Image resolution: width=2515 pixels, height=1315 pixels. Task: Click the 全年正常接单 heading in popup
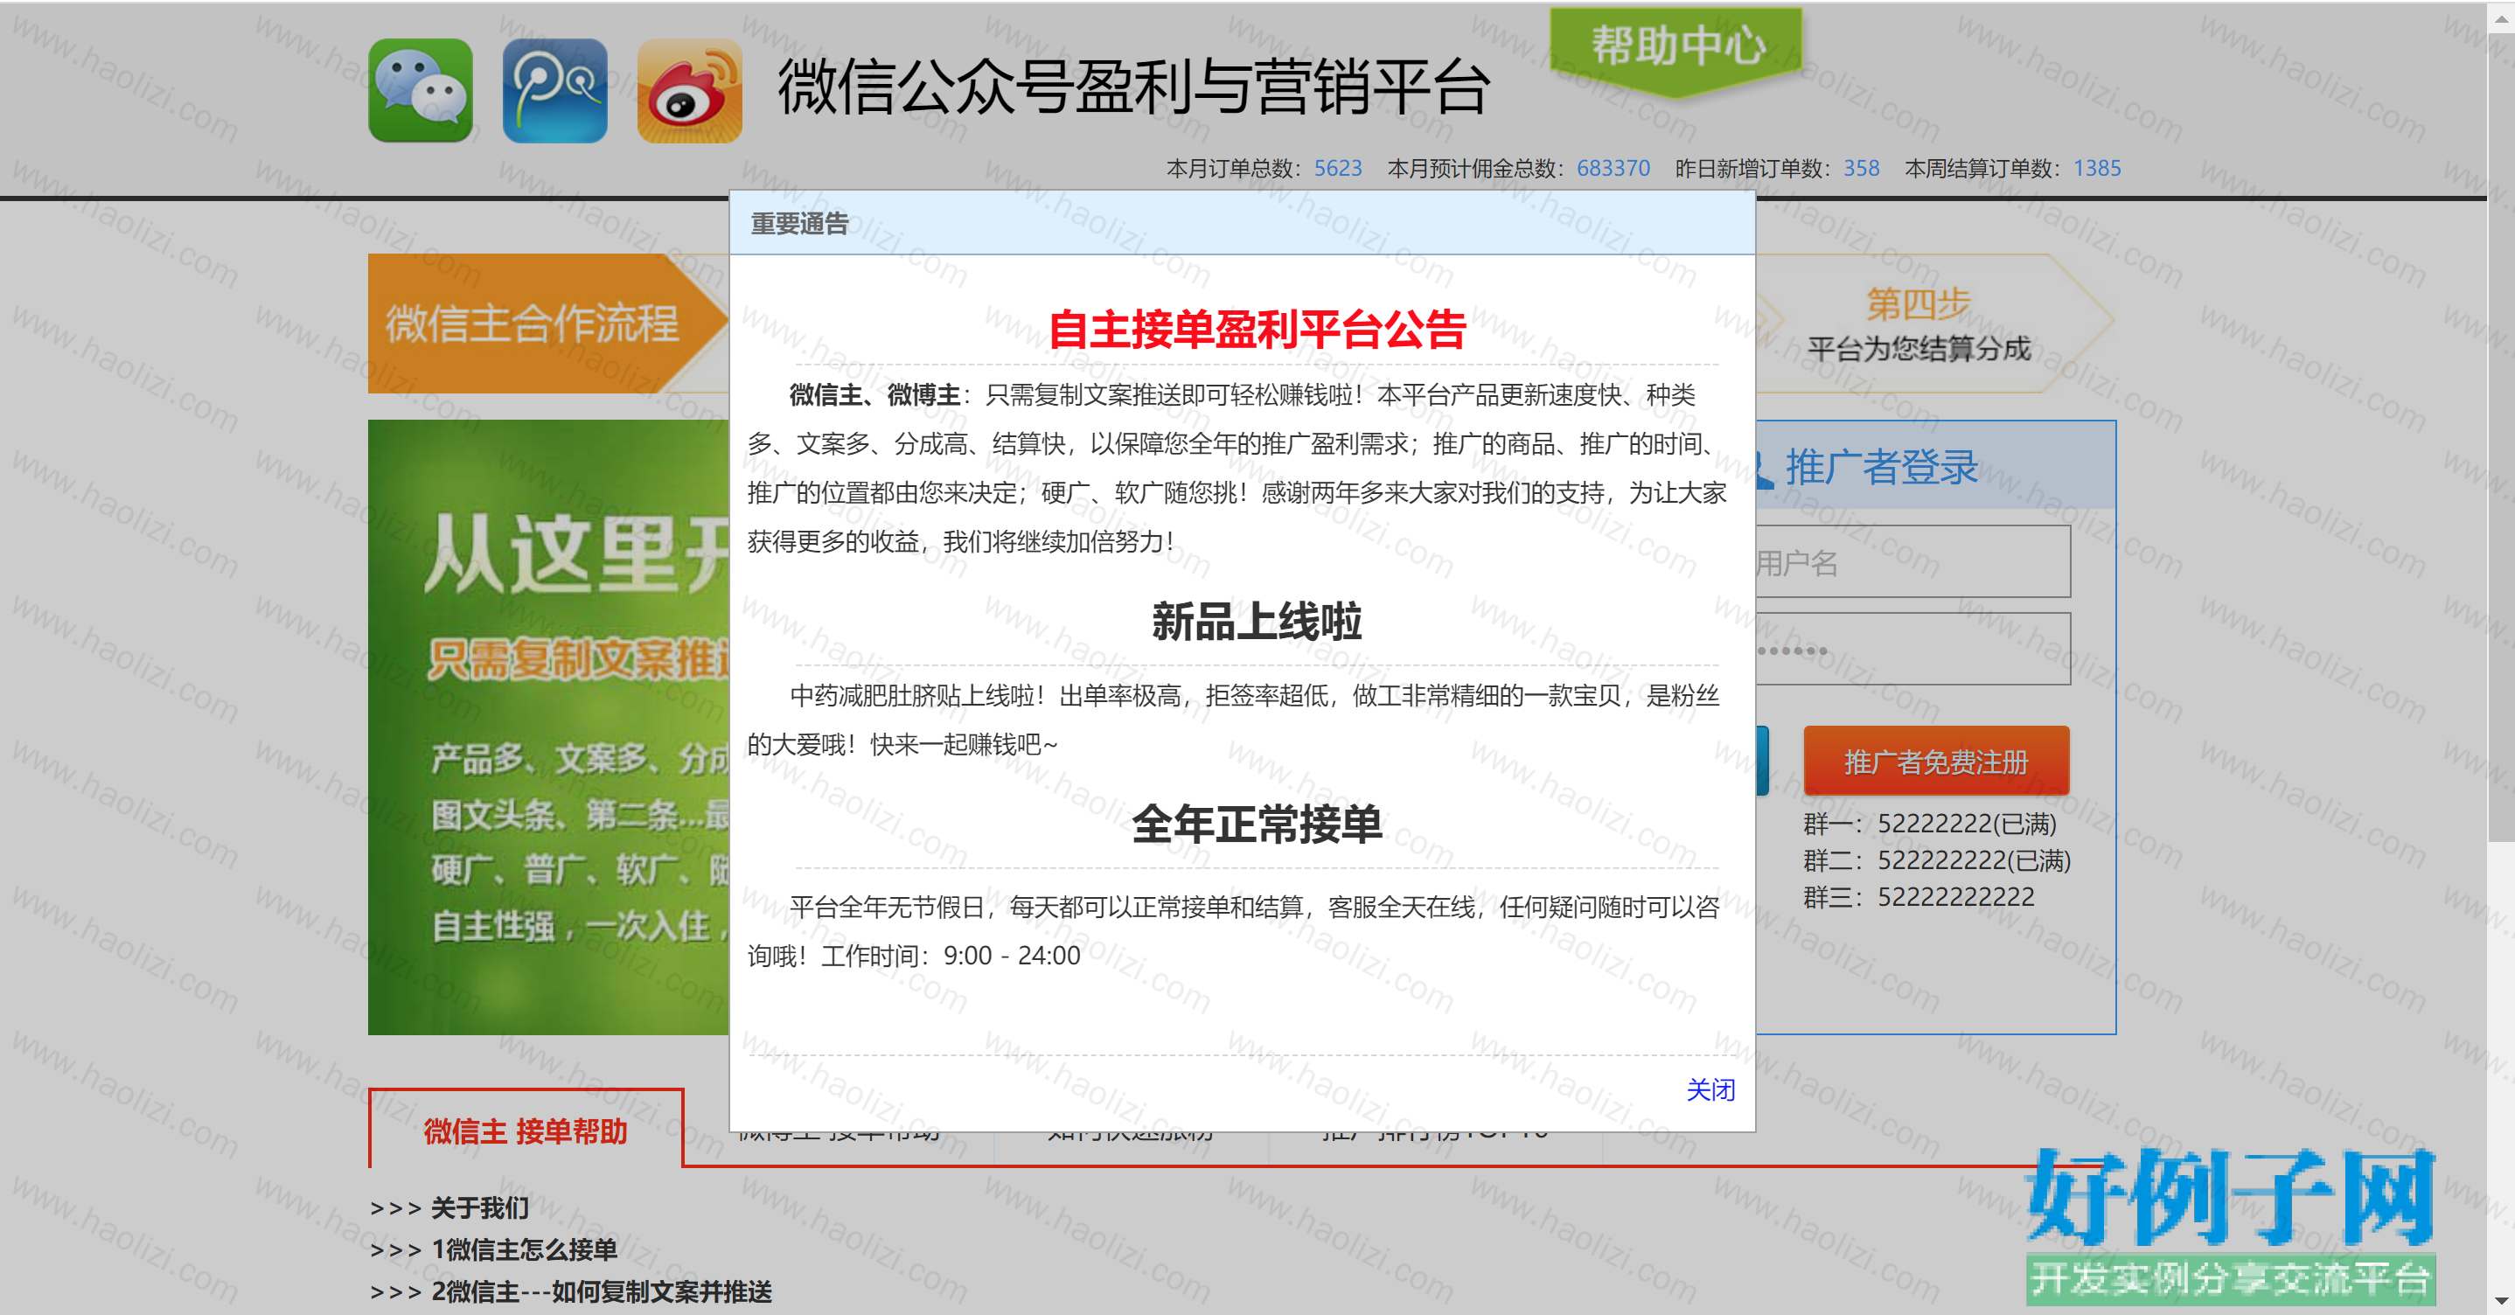click(x=1257, y=824)
